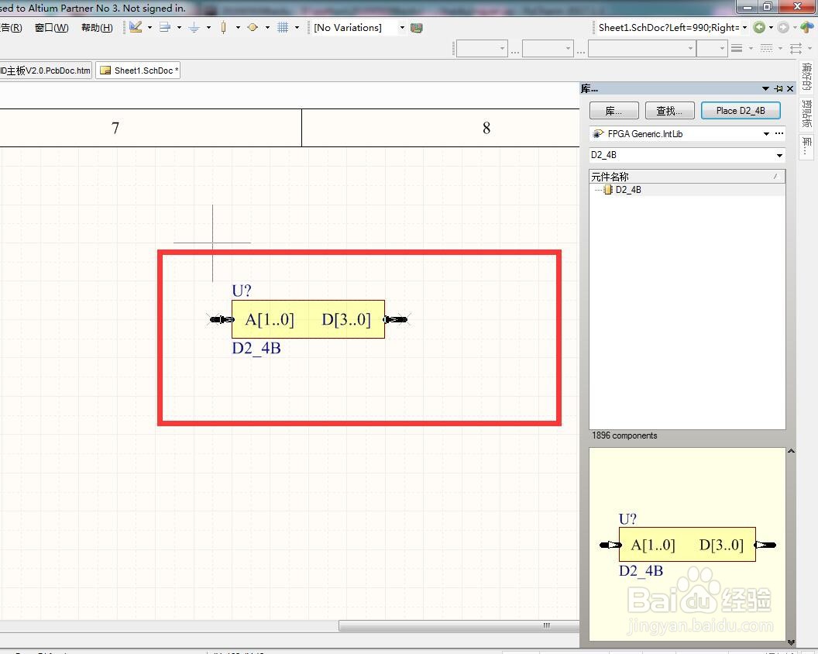Expand the grids dropdown arrow

pos(297,27)
